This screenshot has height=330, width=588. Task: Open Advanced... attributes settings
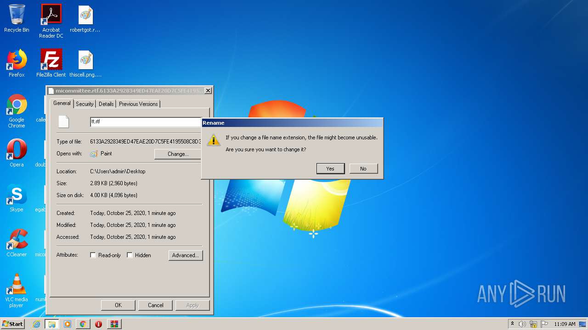coord(186,255)
